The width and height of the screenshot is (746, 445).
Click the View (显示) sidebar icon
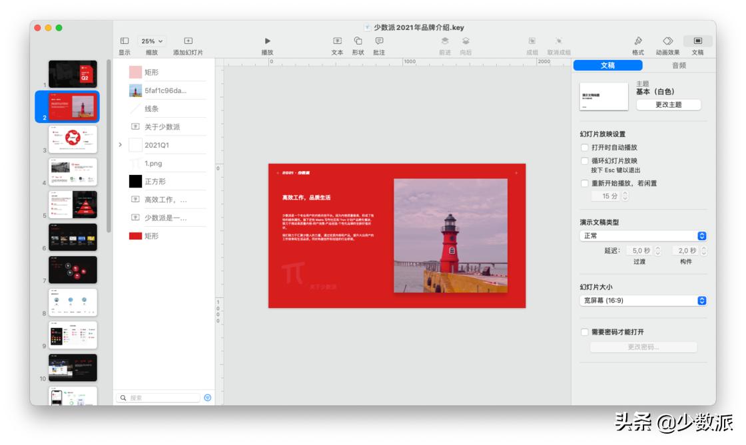[x=125, y=41]
